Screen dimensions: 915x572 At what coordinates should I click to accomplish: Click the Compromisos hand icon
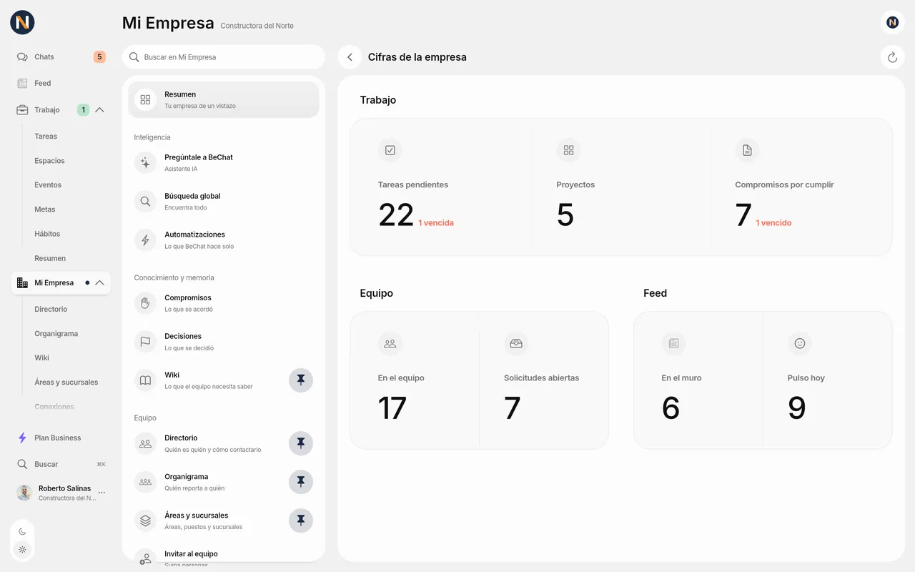[x=145, y=303]
